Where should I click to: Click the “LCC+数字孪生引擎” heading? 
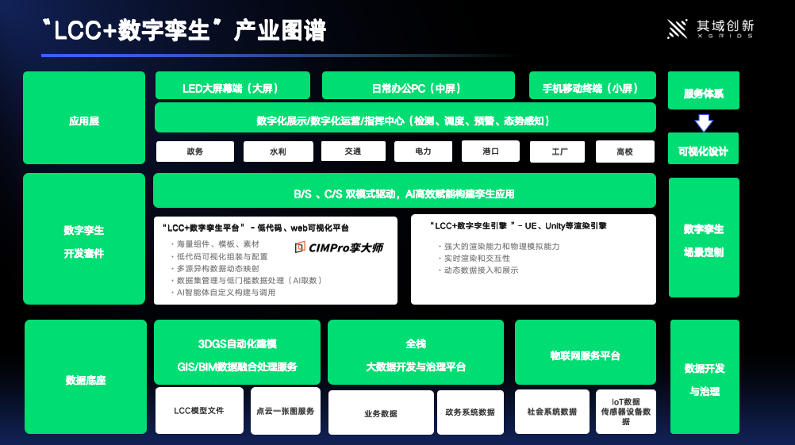pos(517,226)
